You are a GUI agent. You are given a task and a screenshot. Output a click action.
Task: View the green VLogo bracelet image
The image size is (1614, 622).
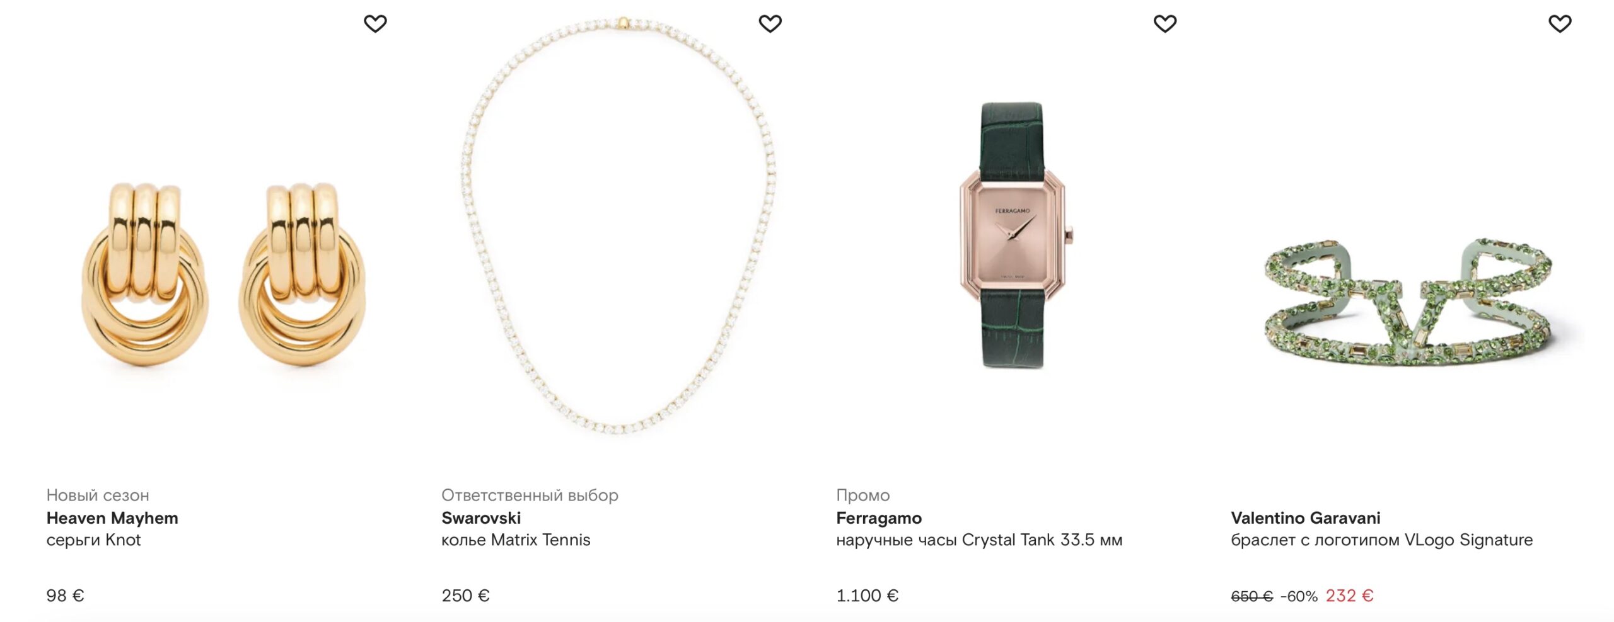[1408, 302]
